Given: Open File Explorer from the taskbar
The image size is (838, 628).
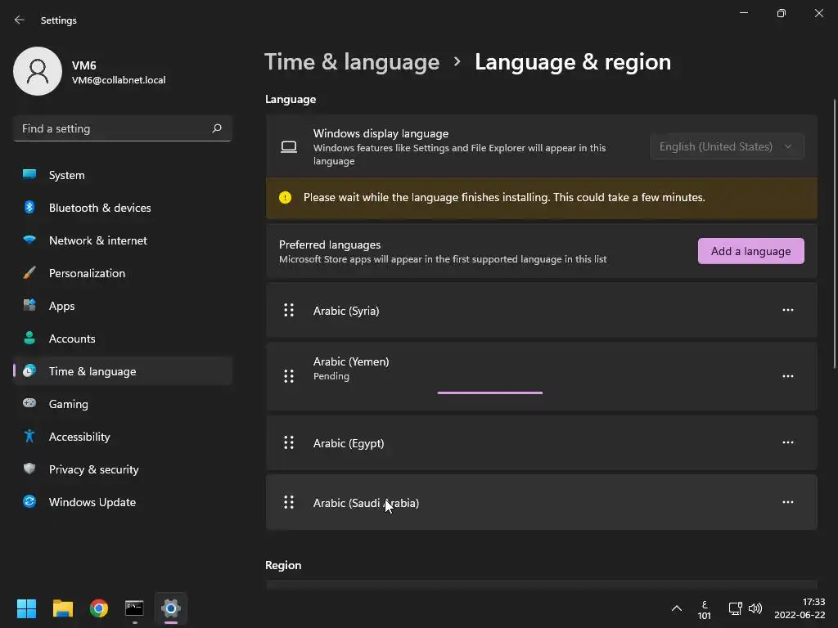Looking at the screenshot, I should tap(63, 608).
